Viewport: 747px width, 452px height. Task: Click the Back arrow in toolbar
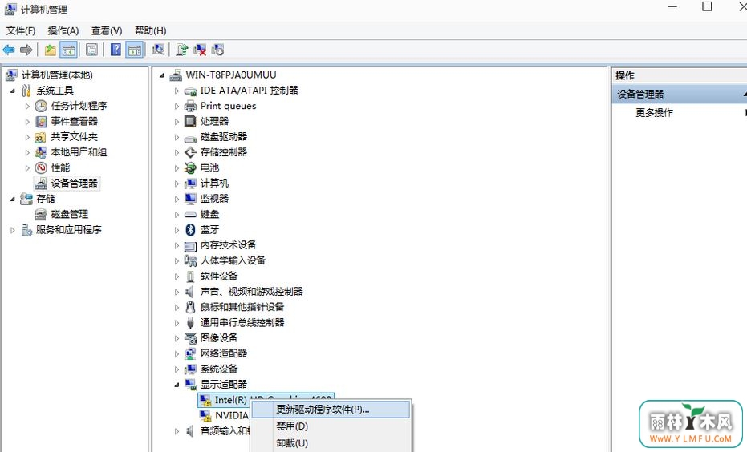pos(9,50)
